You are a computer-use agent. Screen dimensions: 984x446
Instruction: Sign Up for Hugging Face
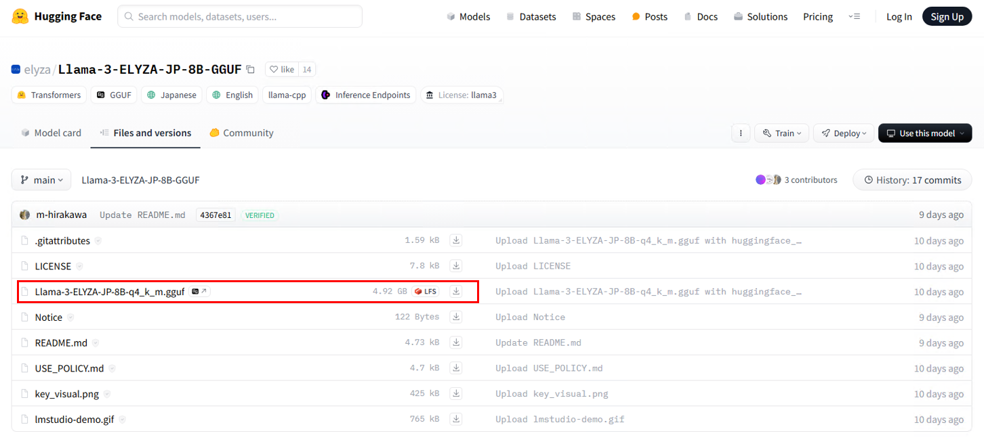[x=947, y=16]
